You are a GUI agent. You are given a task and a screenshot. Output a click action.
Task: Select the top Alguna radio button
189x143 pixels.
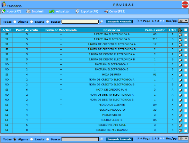(x=31, y=22)
